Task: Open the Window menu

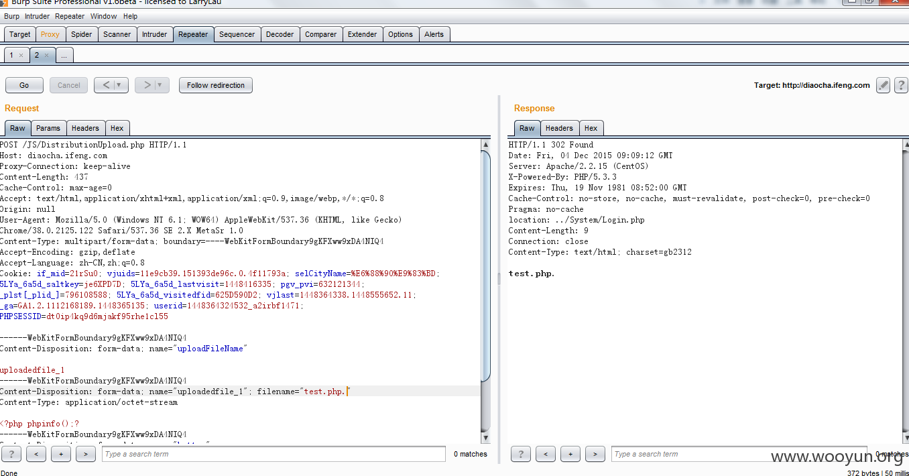Action: point(103,16)
